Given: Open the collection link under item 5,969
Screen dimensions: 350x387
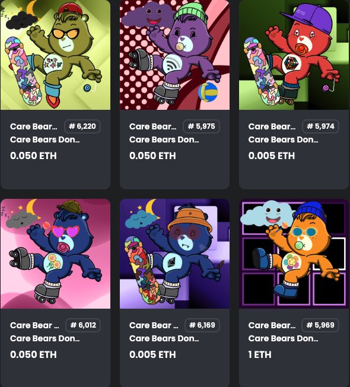Looking at the screenshot, I should click(283, 338).
